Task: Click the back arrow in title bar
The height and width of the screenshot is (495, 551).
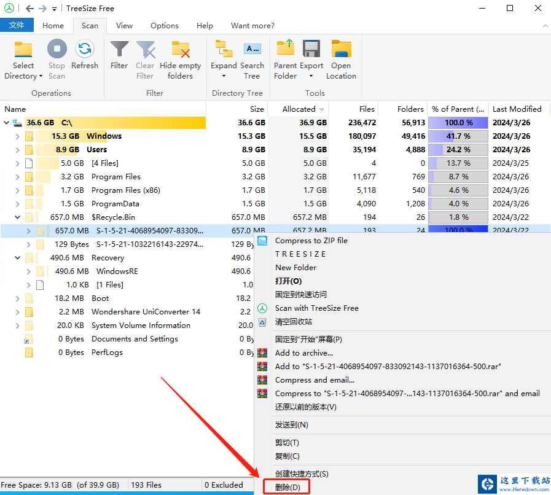Action: 30,9
